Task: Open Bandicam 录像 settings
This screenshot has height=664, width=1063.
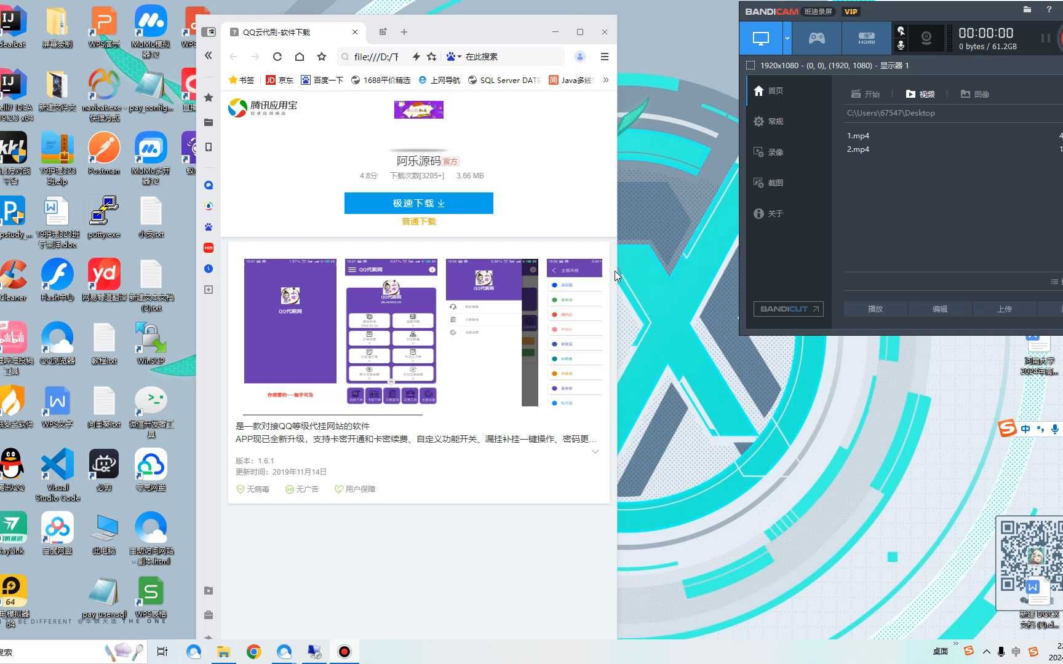Action: (x=769, y=152)
